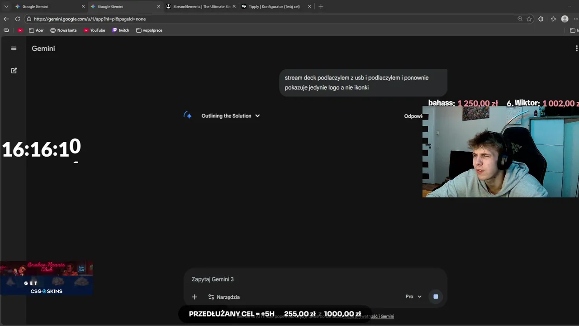Expand the Outlining the Solution thinking section

[231, 116]
